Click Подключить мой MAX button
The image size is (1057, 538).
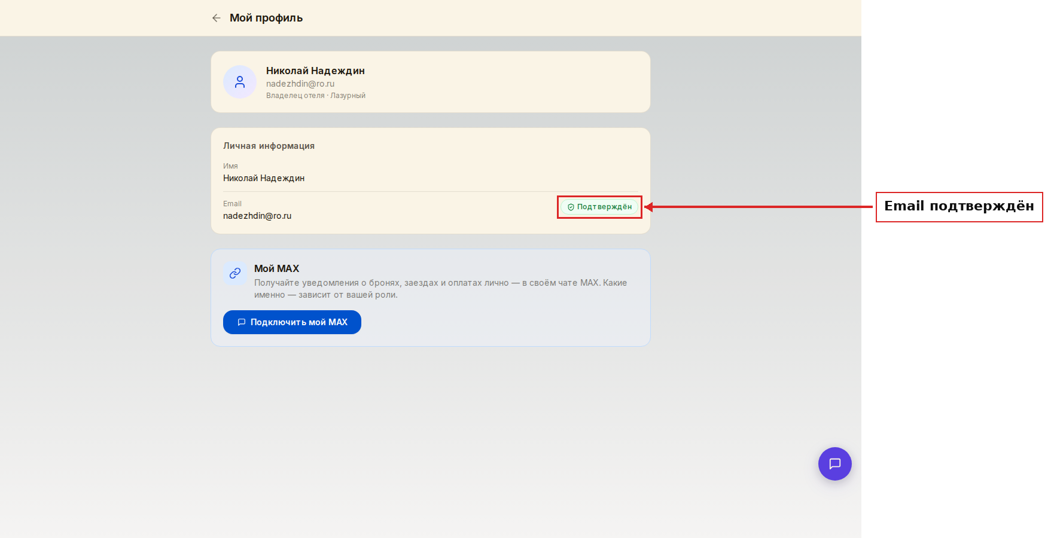(292, 322)
